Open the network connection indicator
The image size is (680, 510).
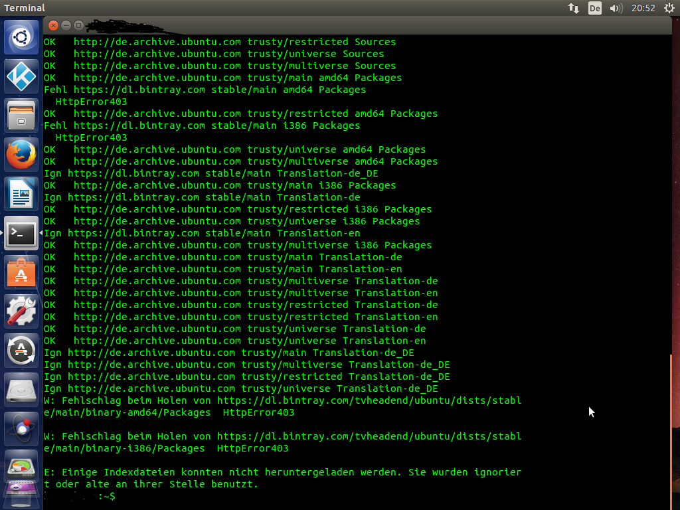(x=574, y=8)
